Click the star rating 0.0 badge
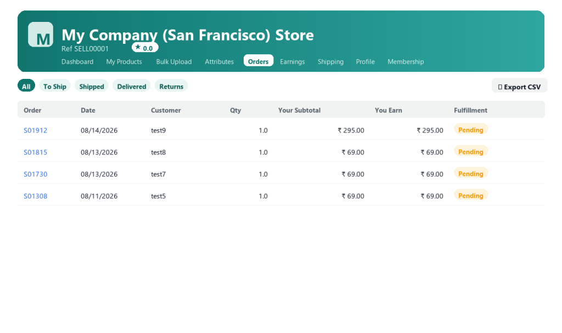This screenshot has height=333, width=562. [145, 48]
